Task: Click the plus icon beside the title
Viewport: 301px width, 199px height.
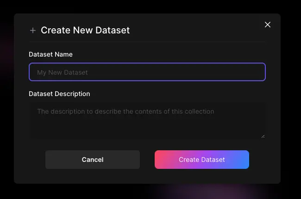Action: 33,30
